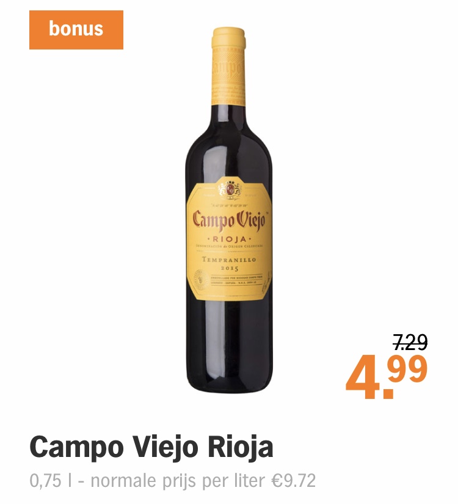458x504 pixels.
Task: Click the RIOJA text on the bottle label
Action: coord(229,239)
